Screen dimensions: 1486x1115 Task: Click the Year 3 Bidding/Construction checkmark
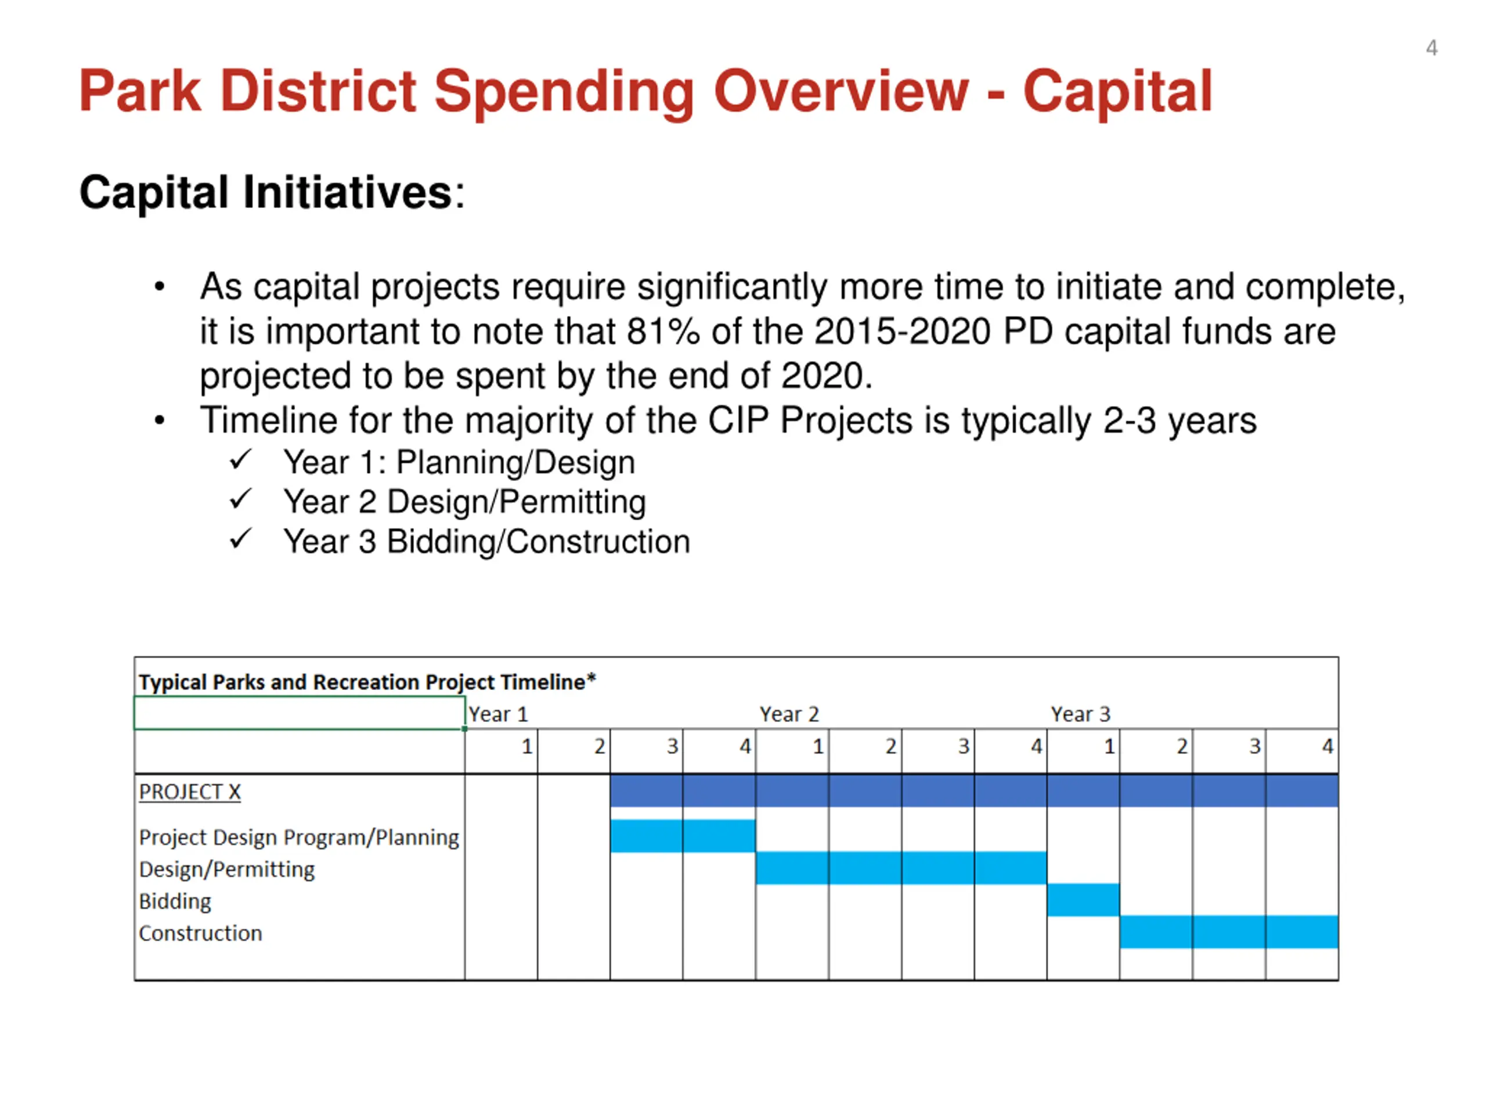pos(240,539)
